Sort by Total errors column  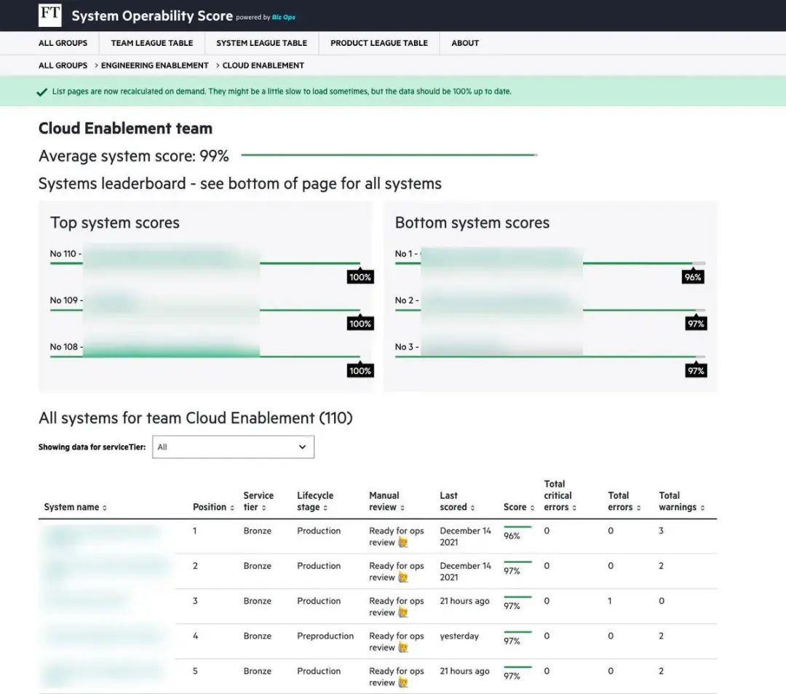point(623,501)
